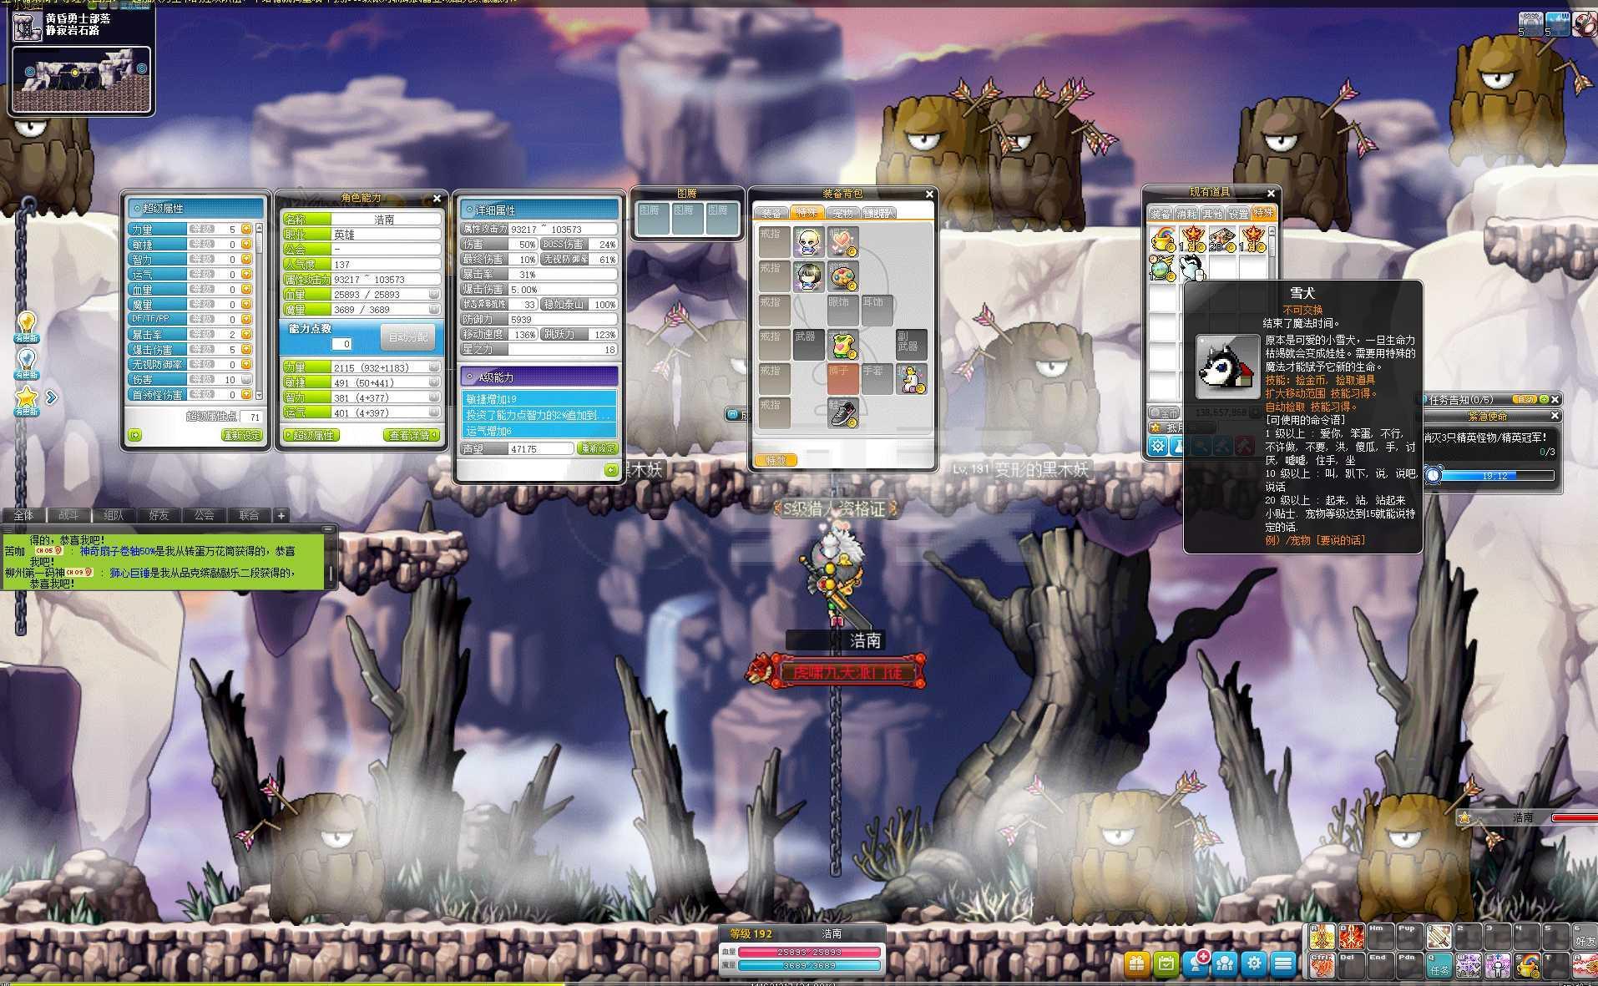Click the Q quickslot 任务 icon
The width and height of the screenshot is (1598, 986).
[1439, 966]
